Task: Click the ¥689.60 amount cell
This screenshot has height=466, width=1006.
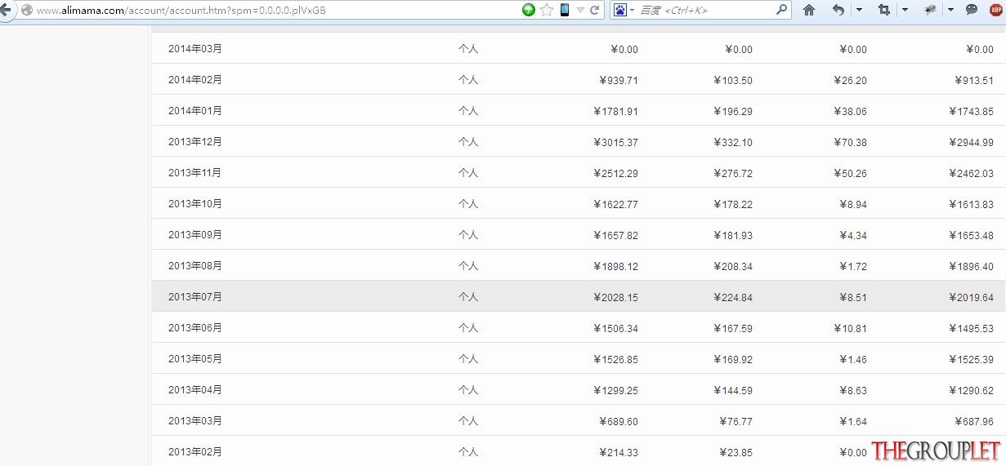Action: 619,421
